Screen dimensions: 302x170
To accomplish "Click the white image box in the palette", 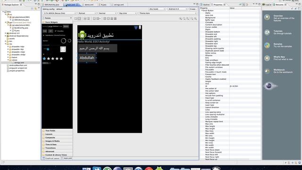I will tap(63, 49).
